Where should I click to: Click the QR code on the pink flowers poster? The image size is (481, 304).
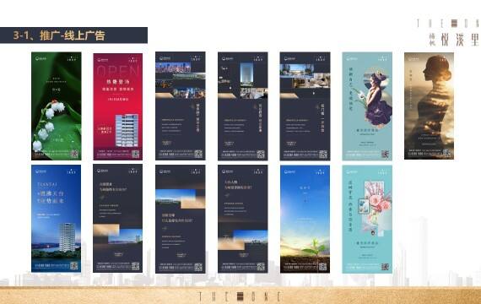tap(385, 267)
